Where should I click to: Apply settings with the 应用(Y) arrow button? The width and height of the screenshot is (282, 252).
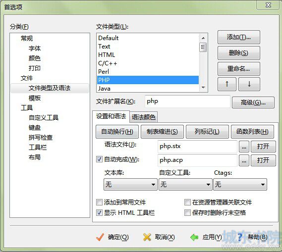(206, 237)
